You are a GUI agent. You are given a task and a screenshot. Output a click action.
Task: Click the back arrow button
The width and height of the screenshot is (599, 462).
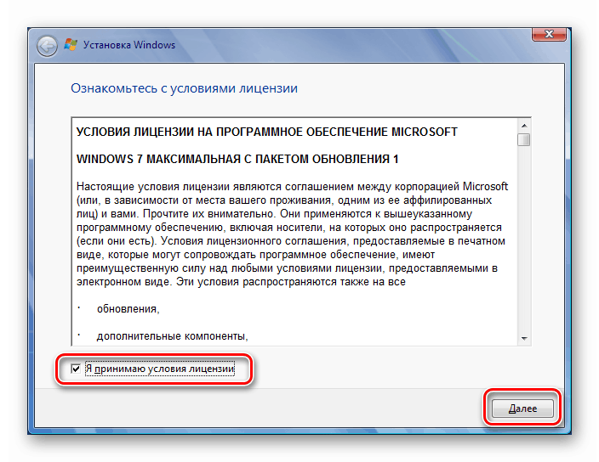pos(47,46)
